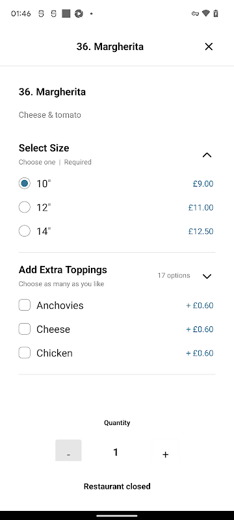Image resolution: width=234 pixels, height=520 pixels.
Task: Add Cheese as extra topping
Action: pos(25,329)
